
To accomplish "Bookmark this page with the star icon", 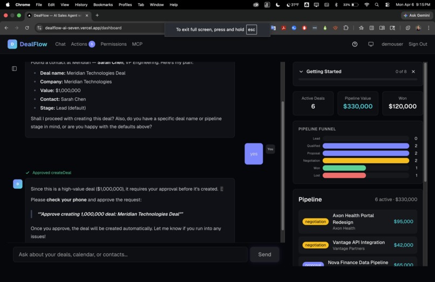I will (x=361, y=27).
